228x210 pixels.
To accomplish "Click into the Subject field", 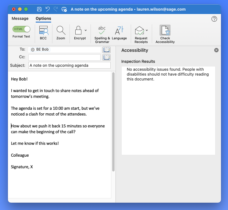I will point(69,65).
